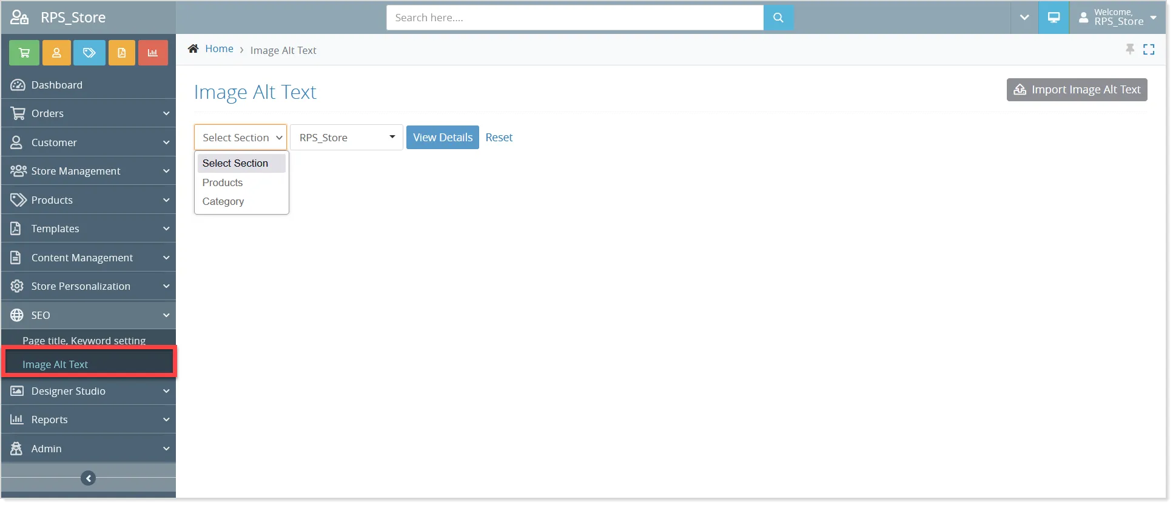Viewport: 1173px width, 505px height.
Task: Open the RPS_Store store dropdown
Action: coord(347,138)
